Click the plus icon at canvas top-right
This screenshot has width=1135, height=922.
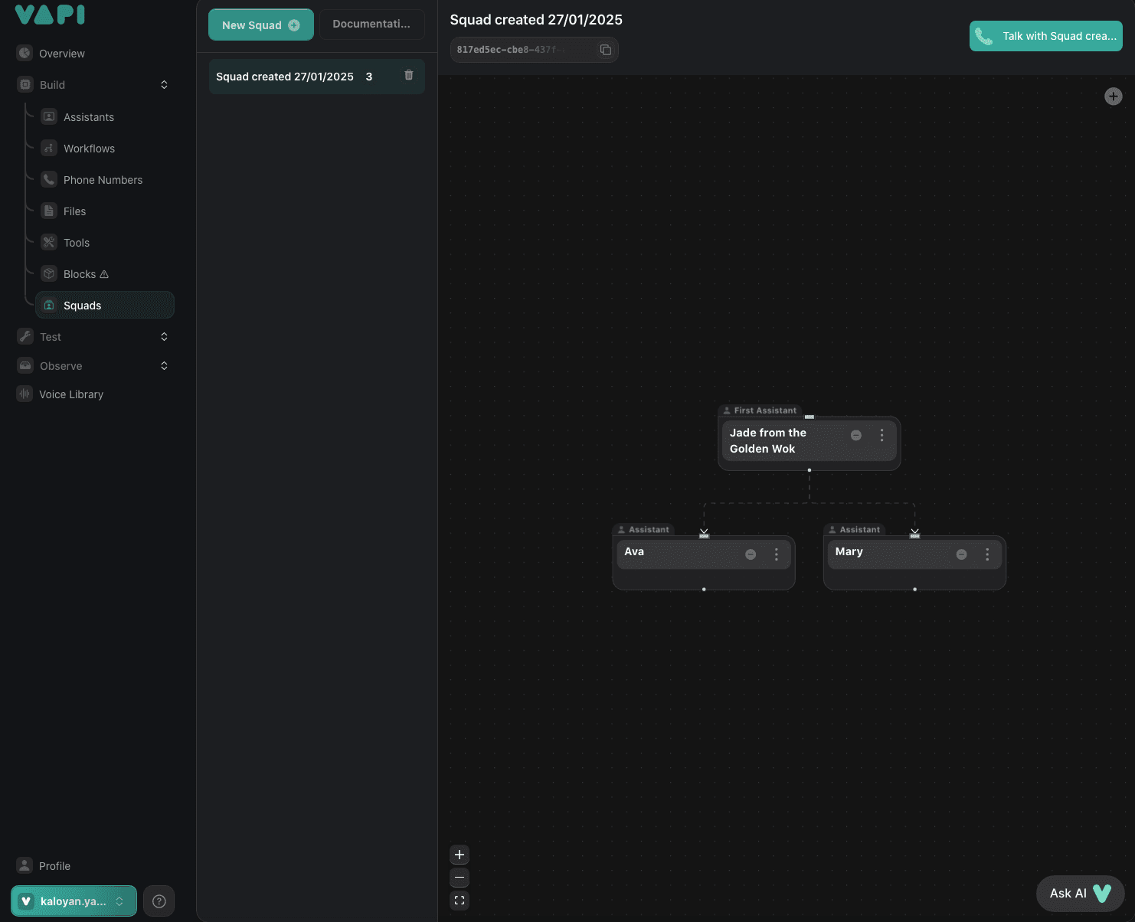tap(1114, 96)
